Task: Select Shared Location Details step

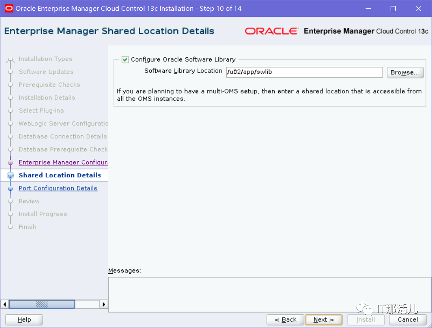Action: coord(60,175)
